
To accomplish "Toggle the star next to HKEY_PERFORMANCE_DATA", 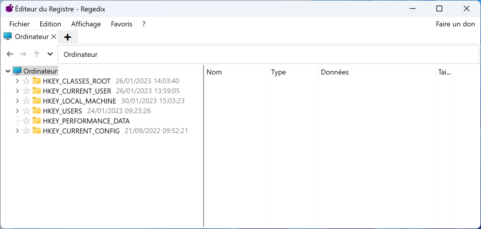I will click(x=26, y=121).
